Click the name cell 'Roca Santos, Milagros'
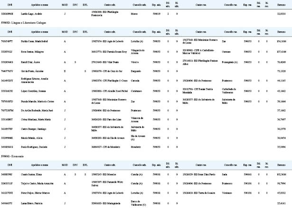292x208 pixels. click(x=32, y=52)
